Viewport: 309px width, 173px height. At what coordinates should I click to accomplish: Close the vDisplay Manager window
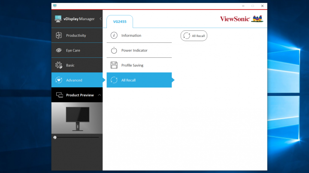(262, 6)
